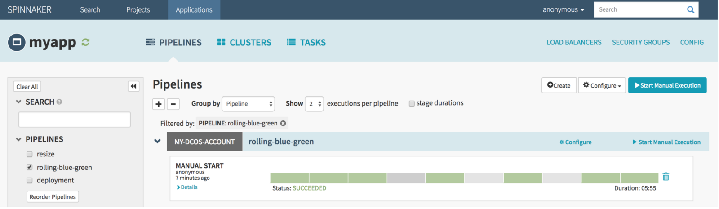
Task: Collapse all pipelines with minus icon
Action: tap(173, 104)
